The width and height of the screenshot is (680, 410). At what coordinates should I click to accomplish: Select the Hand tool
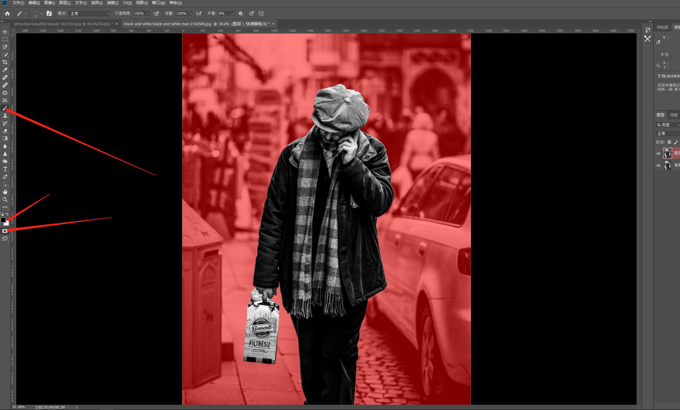coord(5,192)
